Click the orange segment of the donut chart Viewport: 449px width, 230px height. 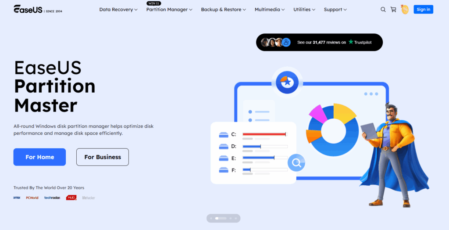click(x=313, y=136)
